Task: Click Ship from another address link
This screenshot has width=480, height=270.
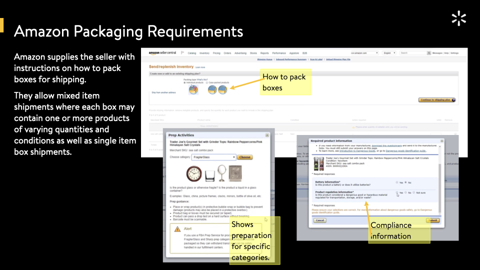Action: pyautogui.click(x=164, y=92)
